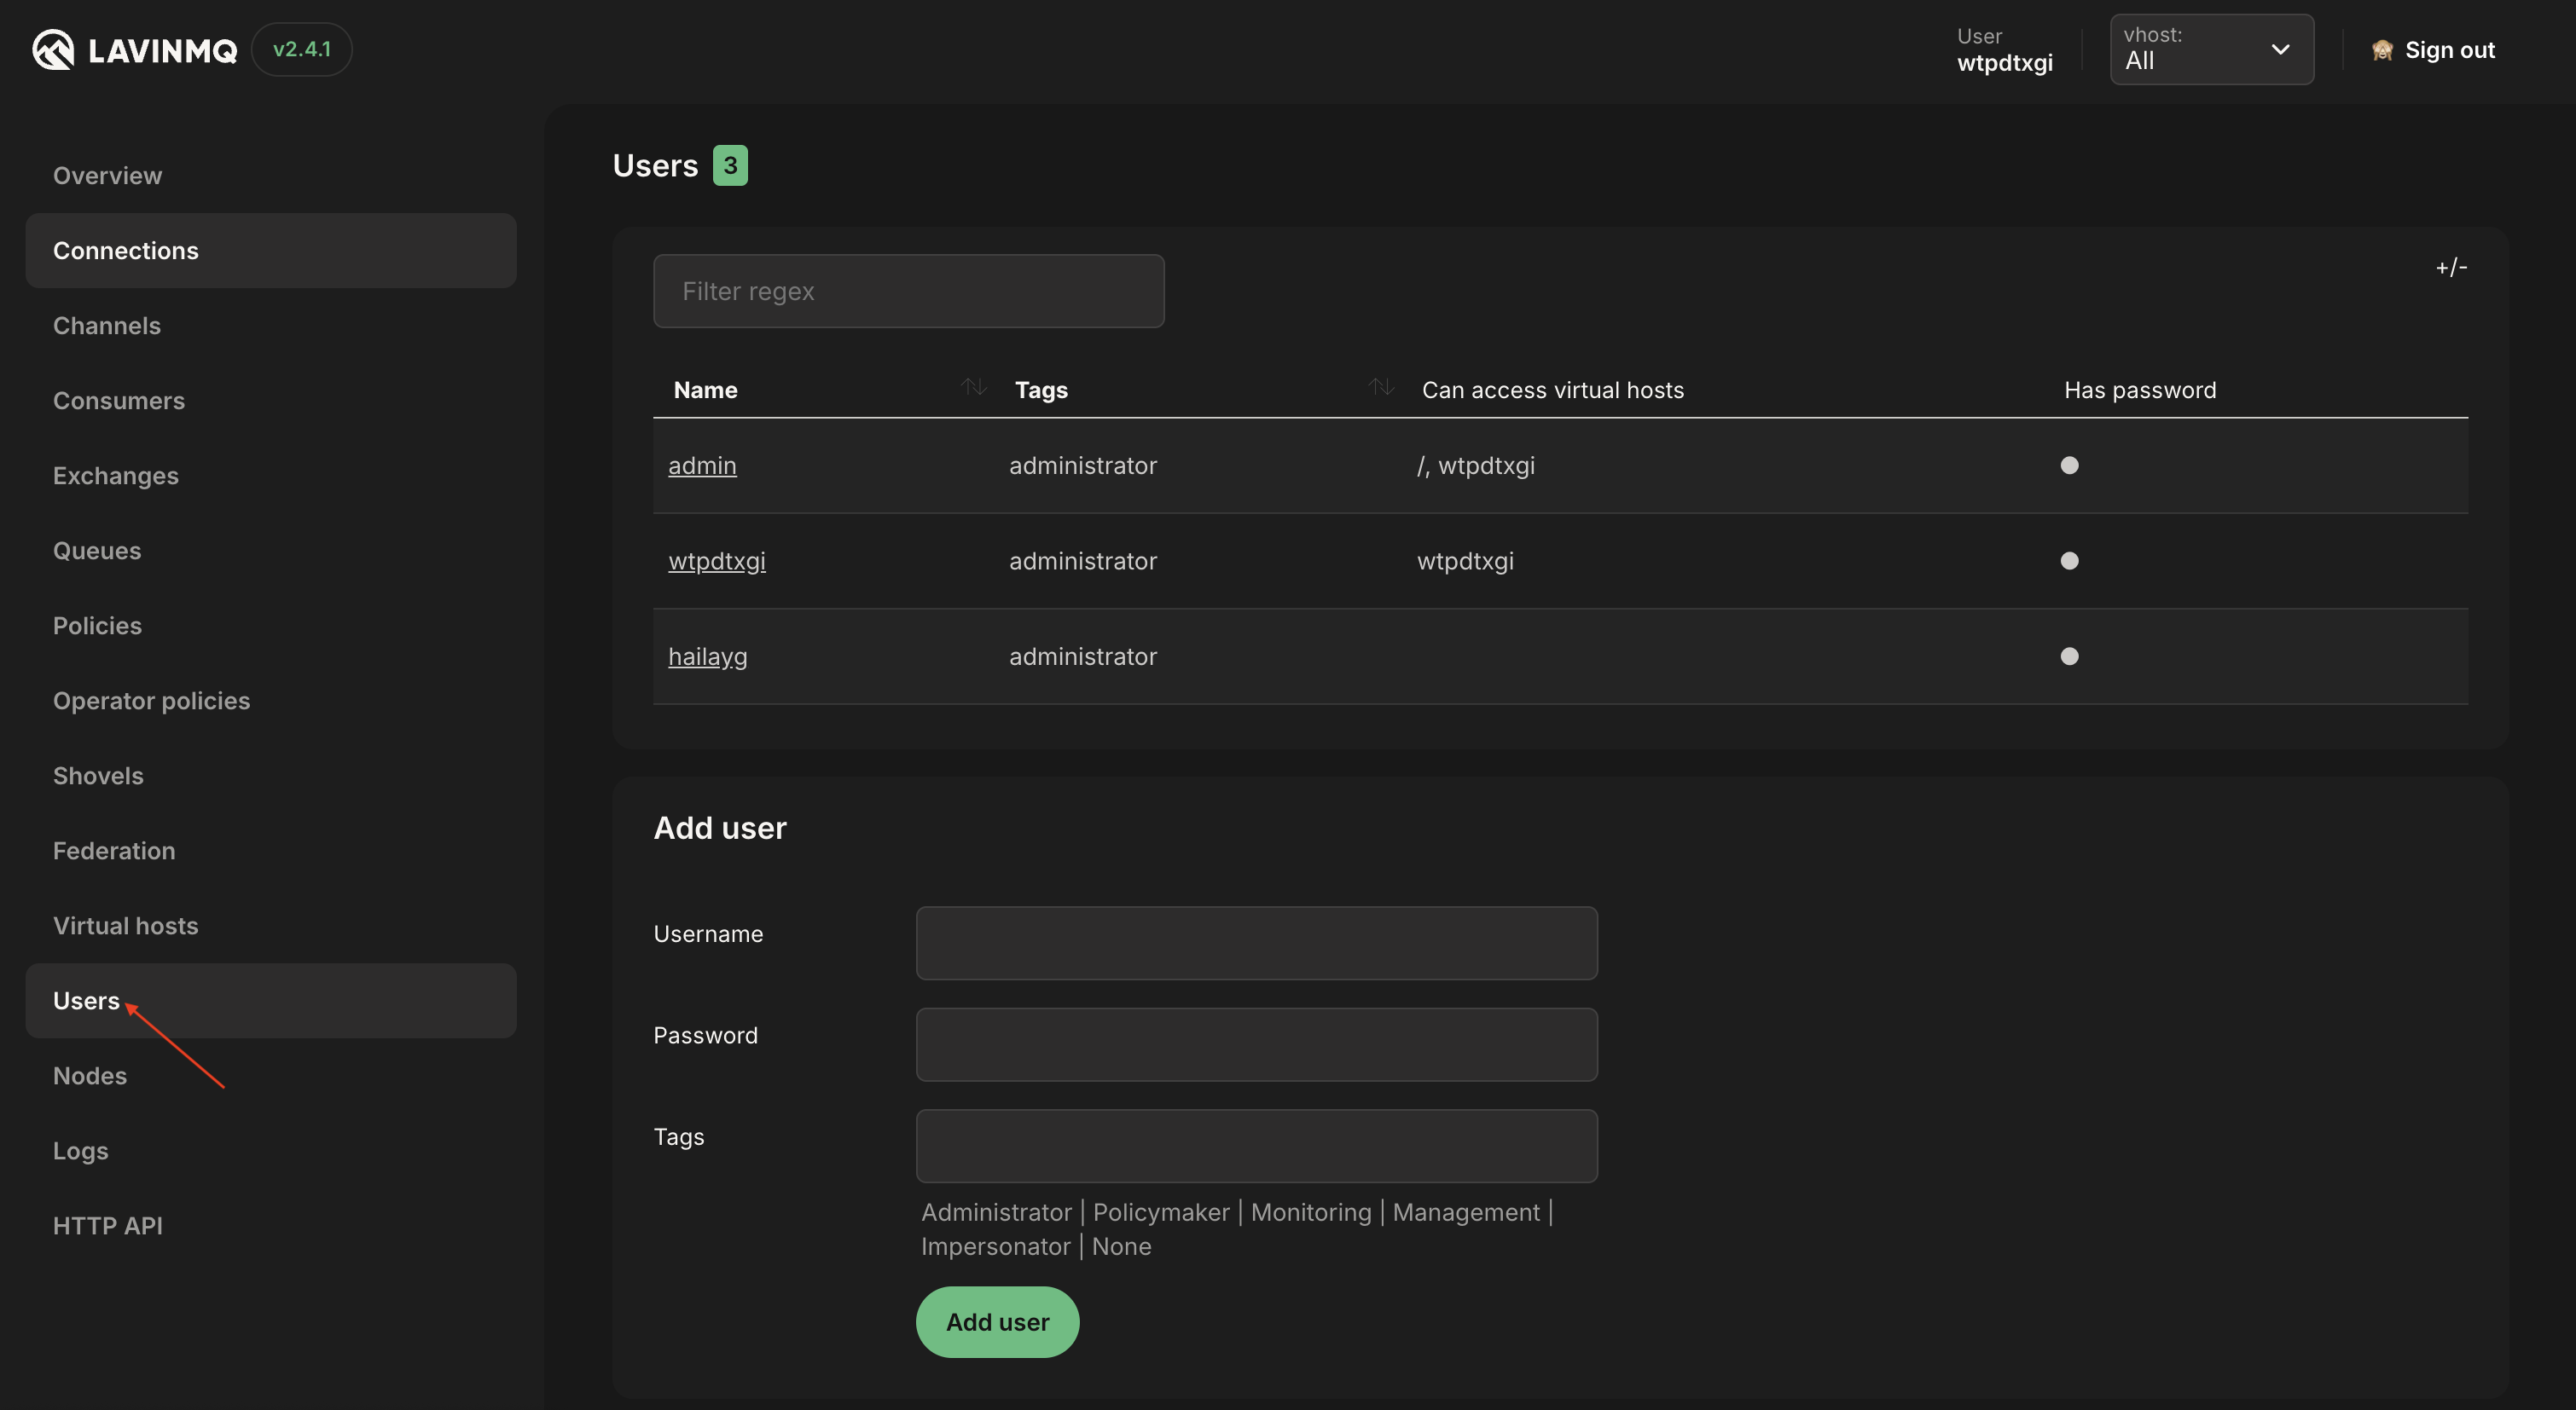Insert the Monitoring tag suggestion
The image size is (2576, 1410).
pos(1311,1212)
